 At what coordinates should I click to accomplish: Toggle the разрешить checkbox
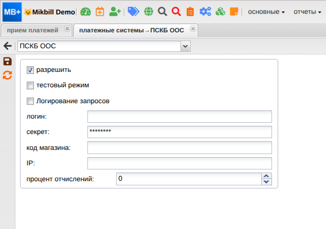click(x=30, y=70)
